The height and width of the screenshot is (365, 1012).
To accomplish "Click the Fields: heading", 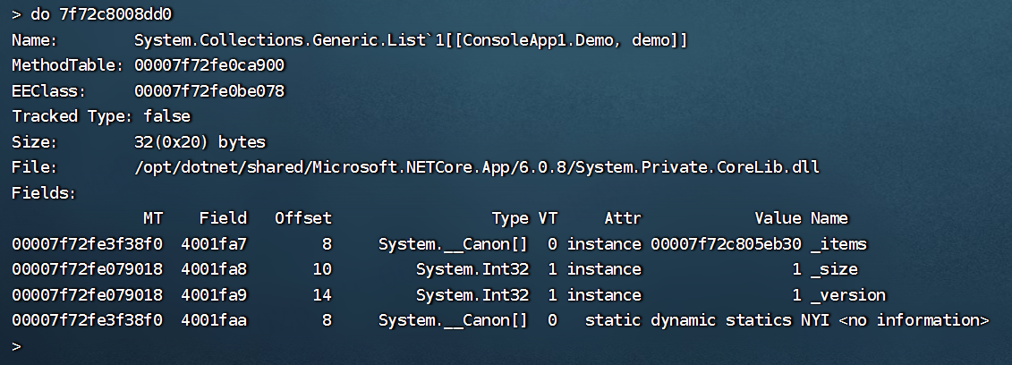I will (x=44, y=192).
